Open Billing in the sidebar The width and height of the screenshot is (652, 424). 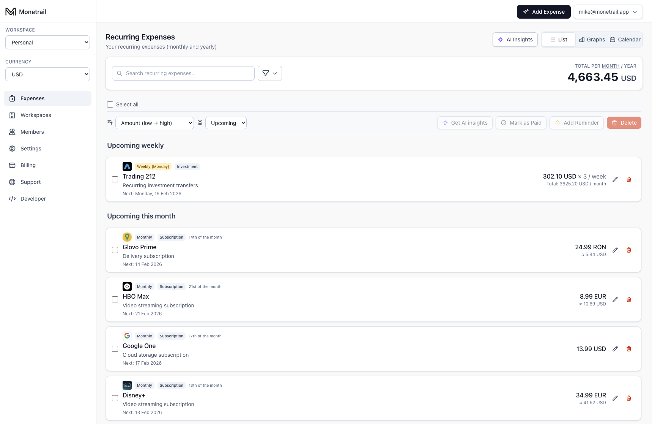tap(28, 165)
